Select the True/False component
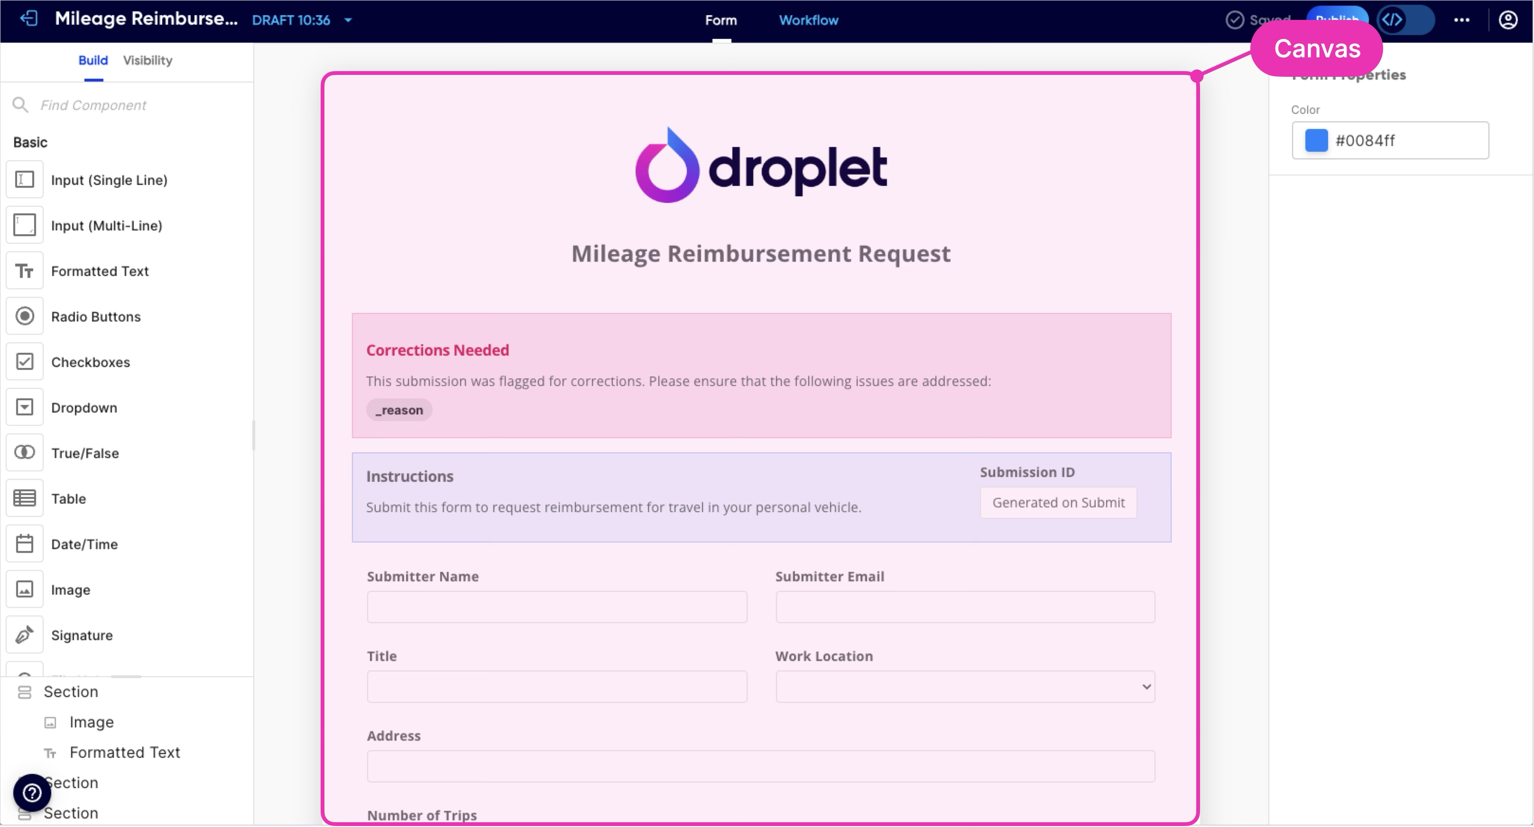This screenshot has width=1534, height=827. [x=84, y=453]
